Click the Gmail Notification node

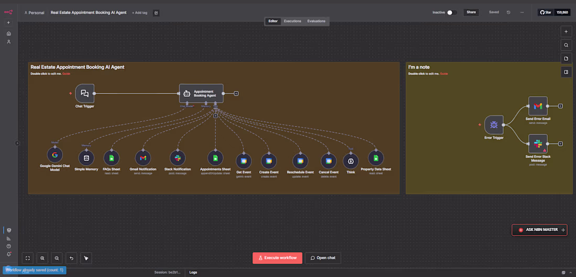click(x=143, y=157)
